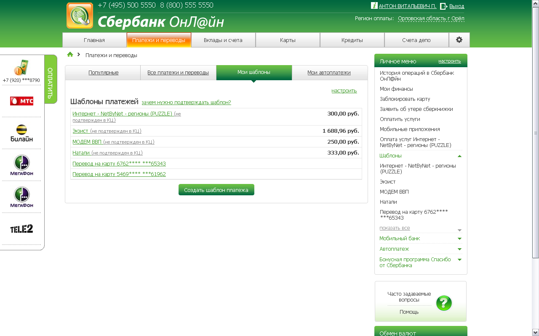Switch to Популярные sub-tab
The width and height of the screenshot is (539, 336).
[x=103, y=72]
